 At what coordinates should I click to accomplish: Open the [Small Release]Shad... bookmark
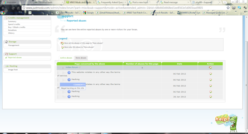[x=108, y=13]
